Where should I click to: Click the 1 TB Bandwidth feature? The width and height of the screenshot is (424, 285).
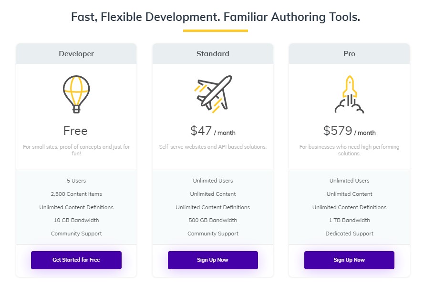point(349,220)
